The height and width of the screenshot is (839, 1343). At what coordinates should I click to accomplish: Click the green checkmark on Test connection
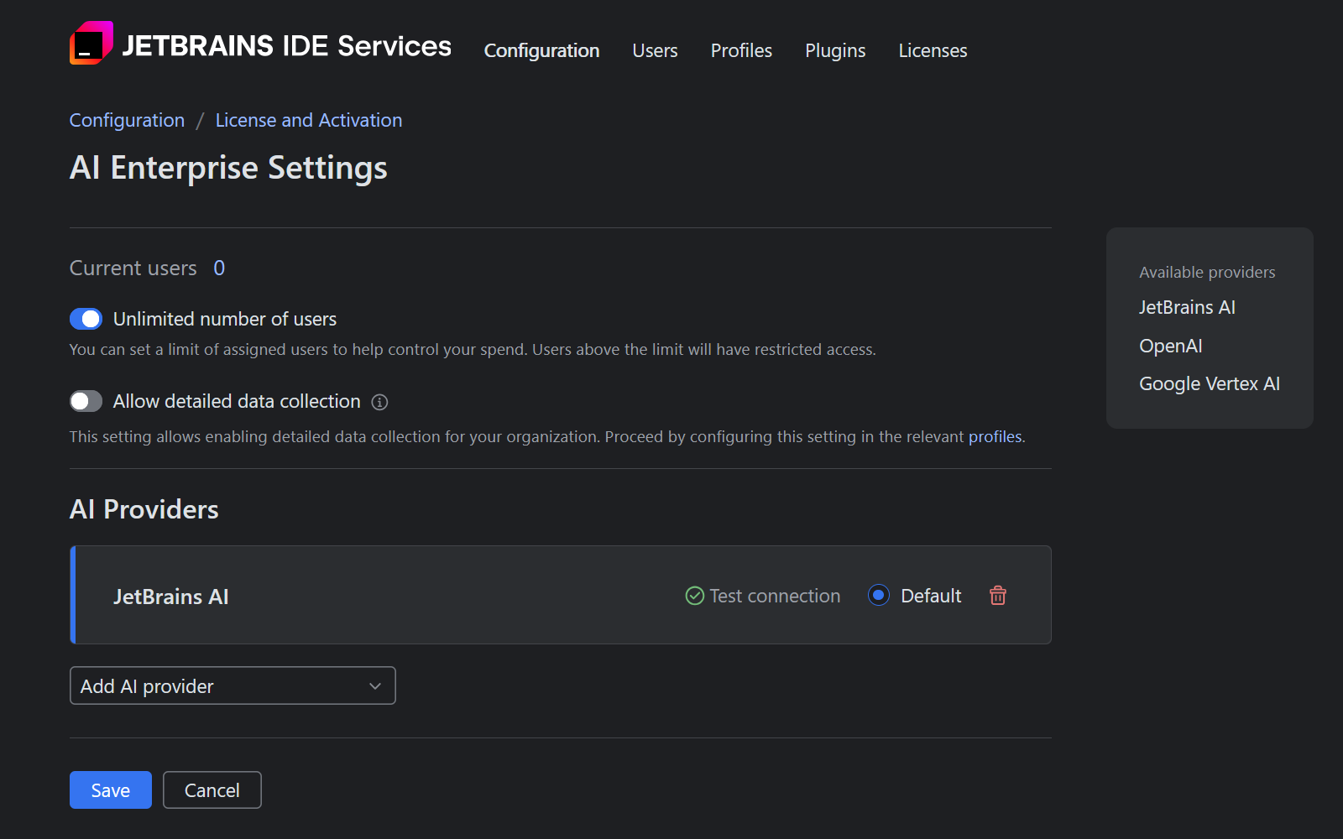(694, 596)
